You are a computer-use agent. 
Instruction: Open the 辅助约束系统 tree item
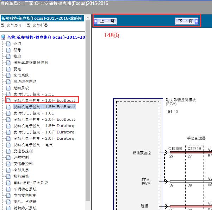point(25,208)
